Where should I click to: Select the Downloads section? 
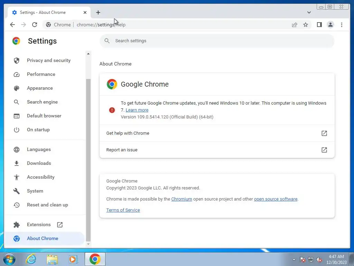coord(45,163)
